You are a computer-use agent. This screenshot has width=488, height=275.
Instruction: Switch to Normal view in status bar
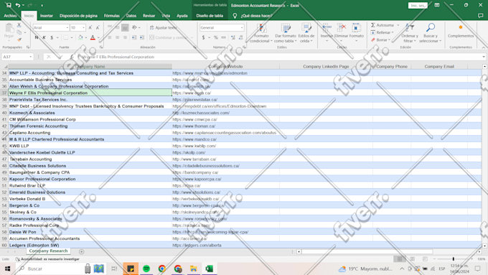(400, 259)
